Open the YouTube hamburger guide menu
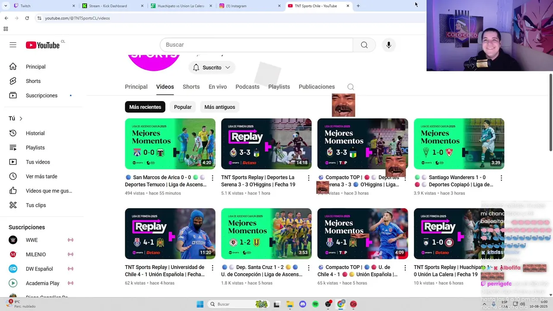 [x=13, y=45]
